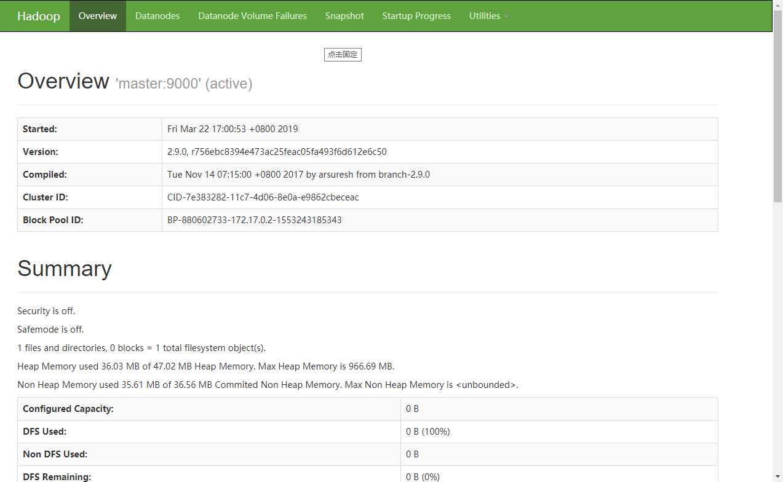The height and width of the screenshot is (482, 783).
Task: Click the '1 files and directories' line
Action: tap(141, 348)
